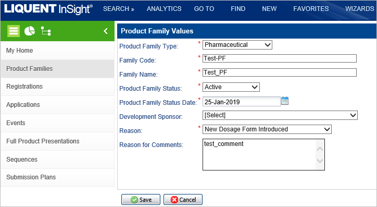Select Product Families in sidebar

57,69
